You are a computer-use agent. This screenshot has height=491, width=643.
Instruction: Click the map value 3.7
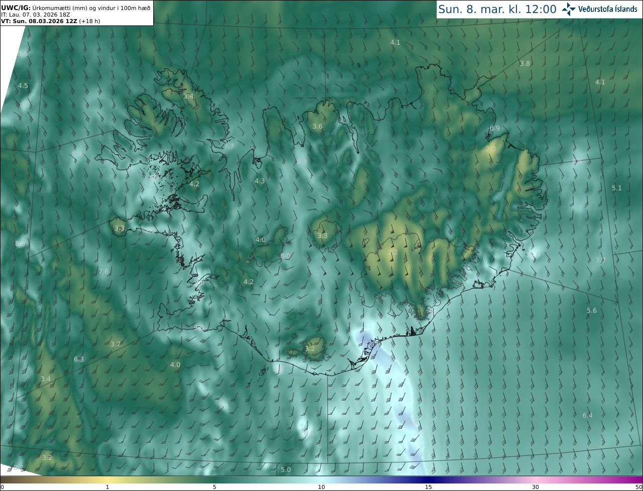point(116,344)
